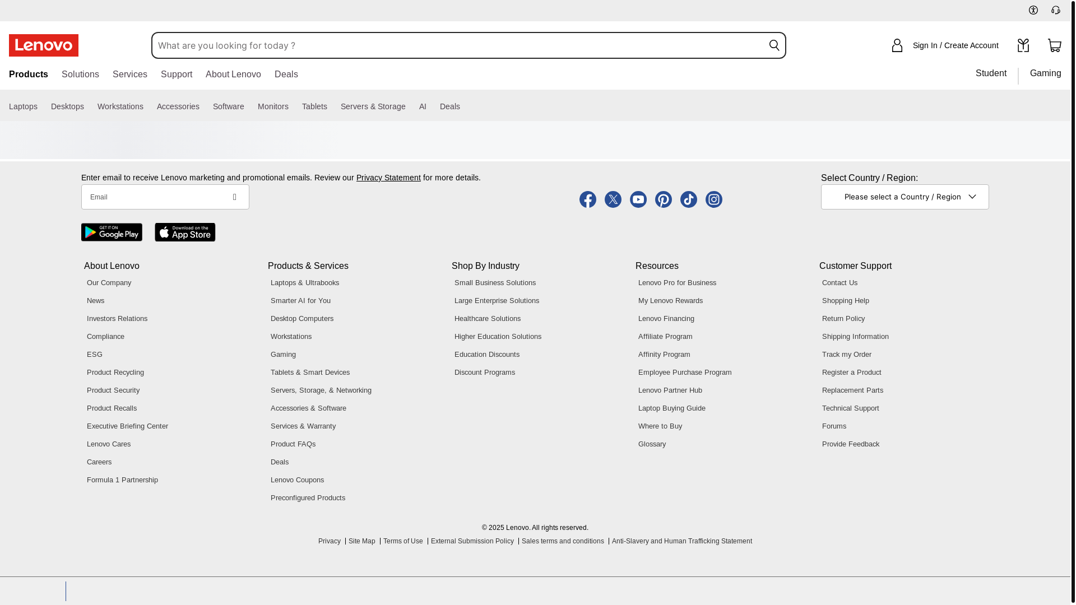Open the accessibility icon at top right
The image size is (1076, 605).
(1033, 10)
